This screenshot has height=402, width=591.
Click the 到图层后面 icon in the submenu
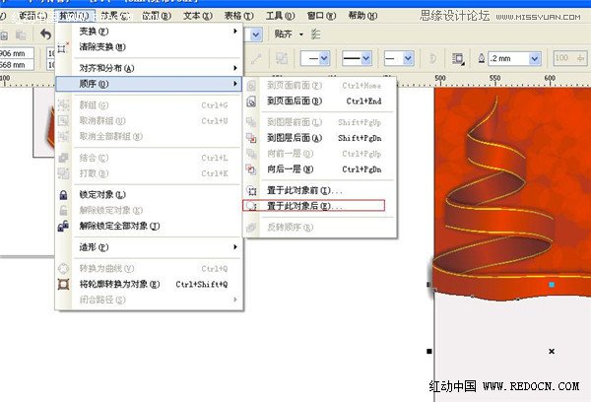pos(251,138)
